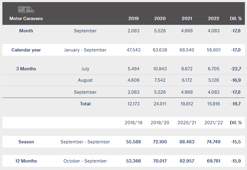Click the 2018/'19 season column header

pyautogui.click(x=134, y=123)
